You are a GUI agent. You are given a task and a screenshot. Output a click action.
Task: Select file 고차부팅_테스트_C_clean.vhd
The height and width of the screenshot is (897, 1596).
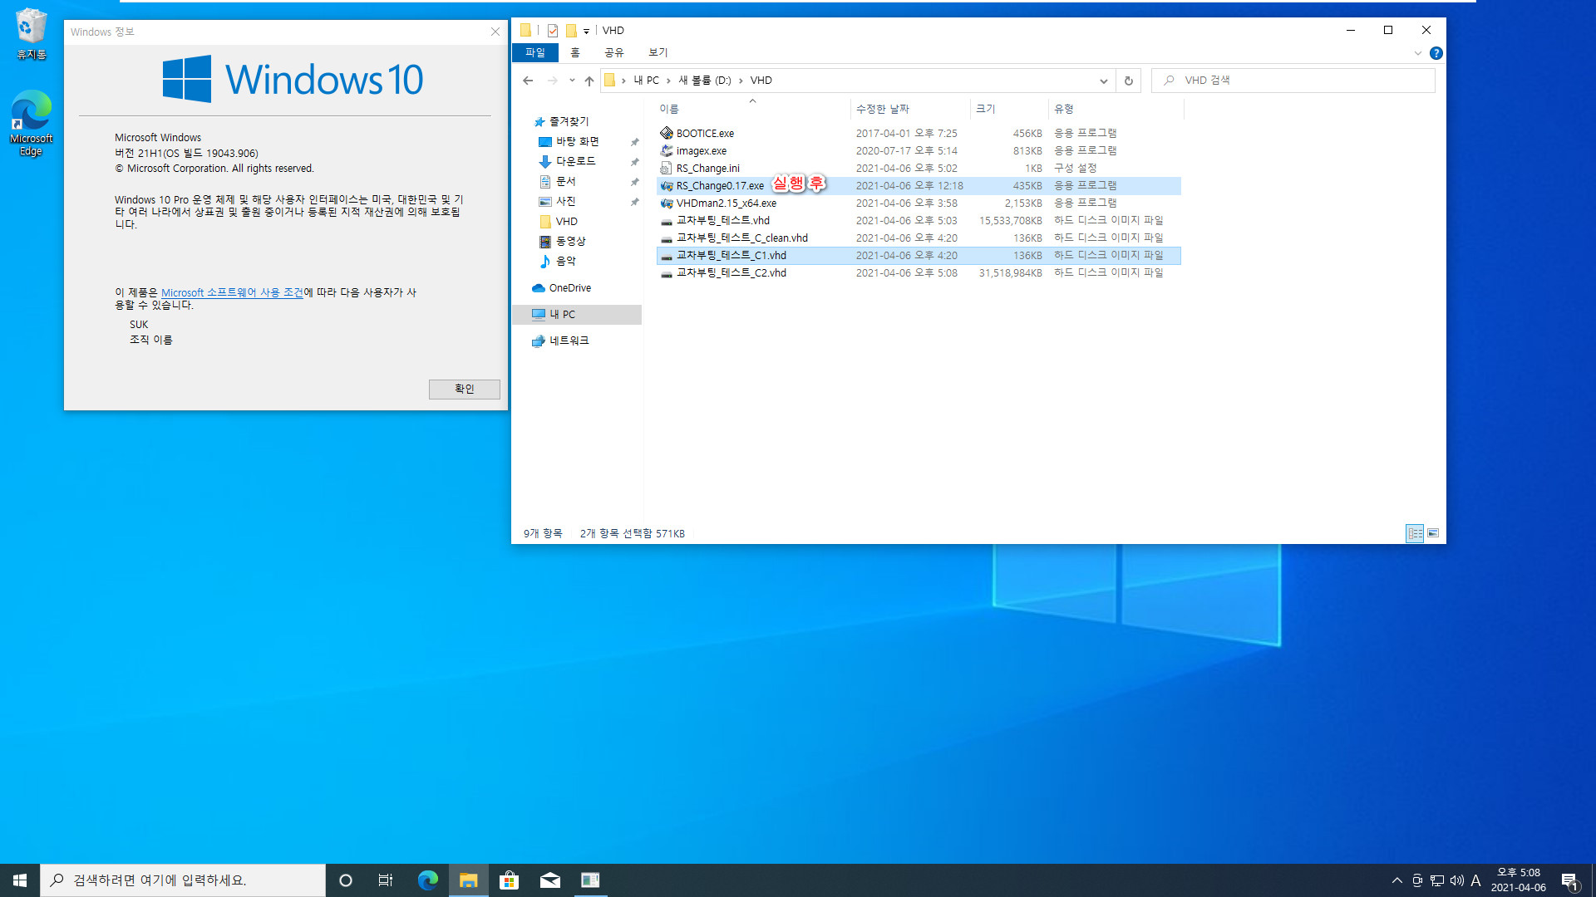click(741, 238)
